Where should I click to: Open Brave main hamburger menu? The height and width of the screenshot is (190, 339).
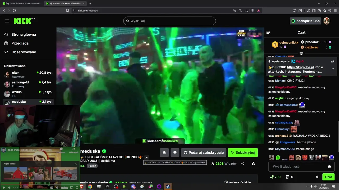pos(335,11)
